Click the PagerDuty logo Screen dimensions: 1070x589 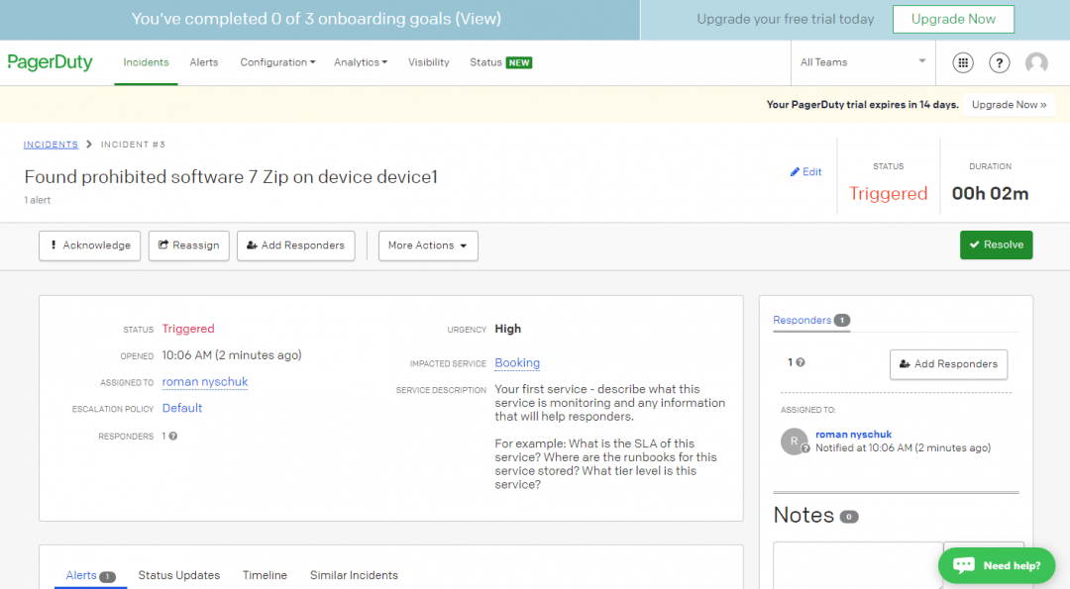[x=51, y=61]
